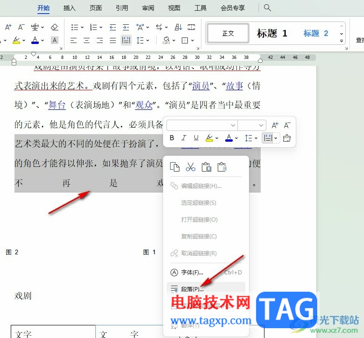This screenshot has height=338, width=364.
Task: Toggle bold in floating toolbar
Action: click(x=172, y=138)
